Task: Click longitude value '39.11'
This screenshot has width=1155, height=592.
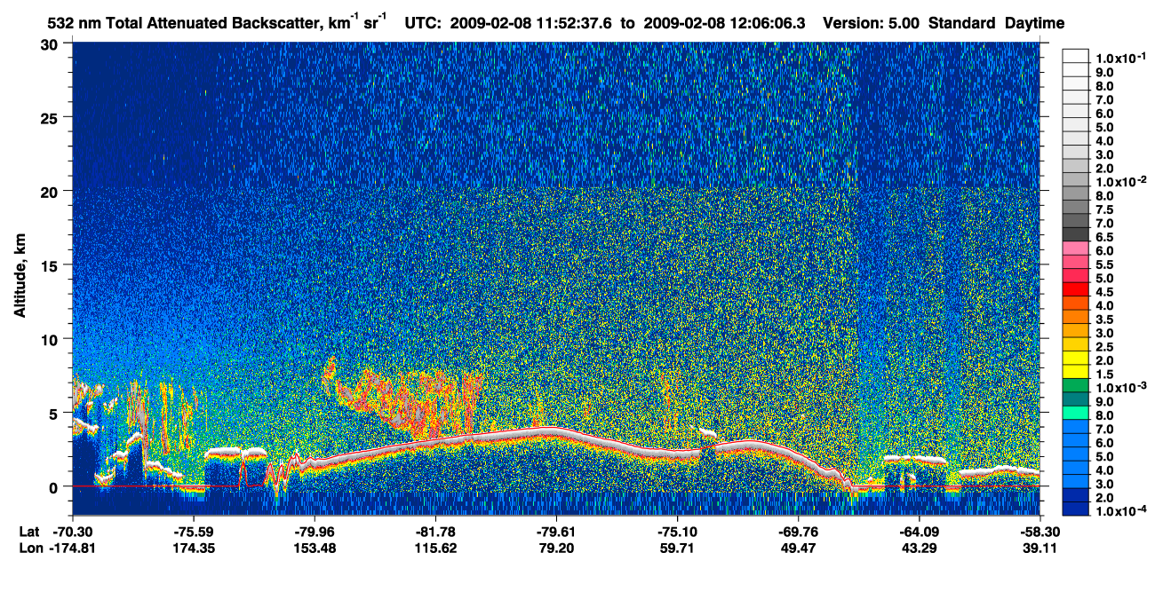Action: click(x=1039, y=548)
